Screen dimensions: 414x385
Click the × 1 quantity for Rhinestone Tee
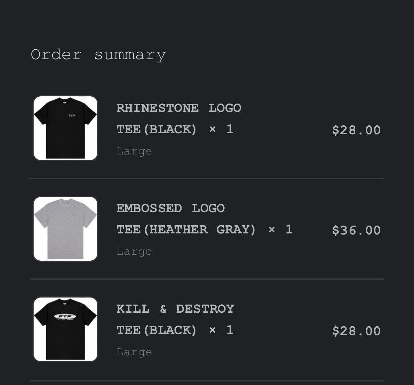pos(221,129)
